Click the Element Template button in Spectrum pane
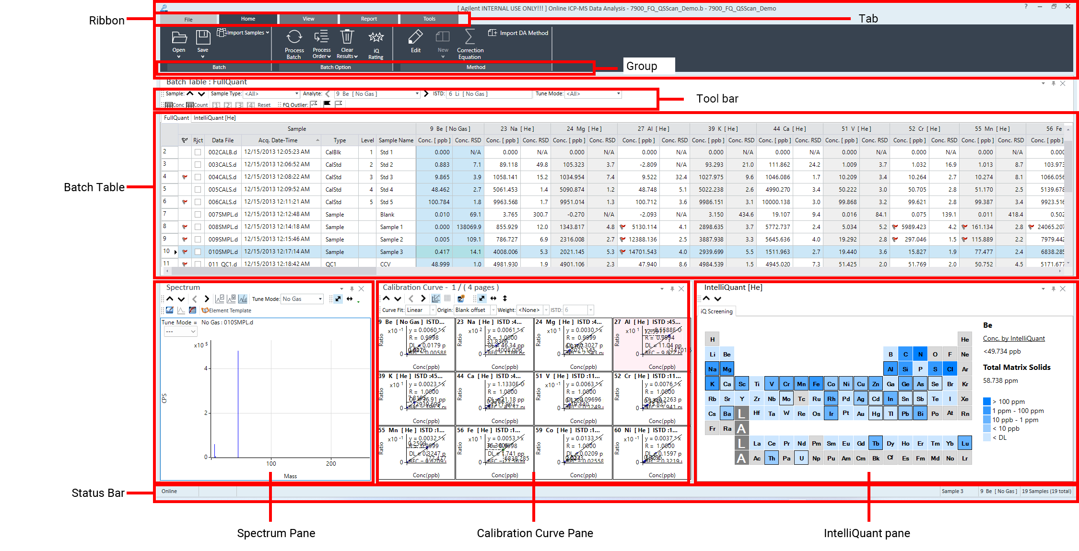This screenshot has height=551, width=1079. [226, 310]
